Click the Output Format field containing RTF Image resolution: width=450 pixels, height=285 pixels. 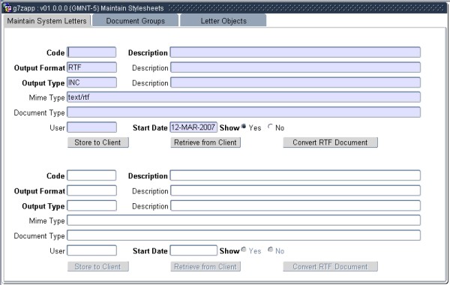(x=91, y=67)
